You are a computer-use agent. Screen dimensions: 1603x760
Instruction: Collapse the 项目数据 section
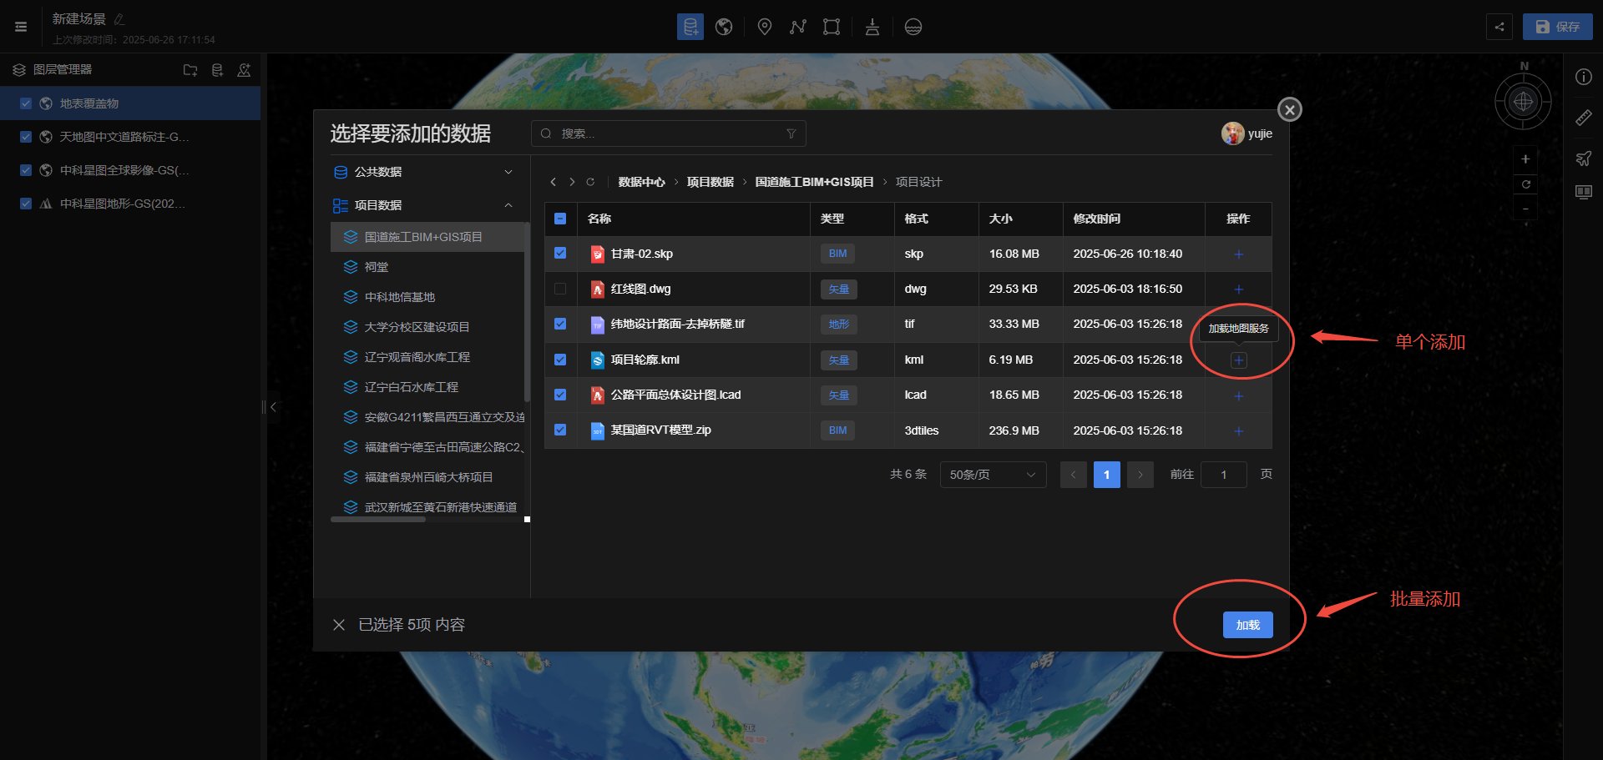[508, 205]
